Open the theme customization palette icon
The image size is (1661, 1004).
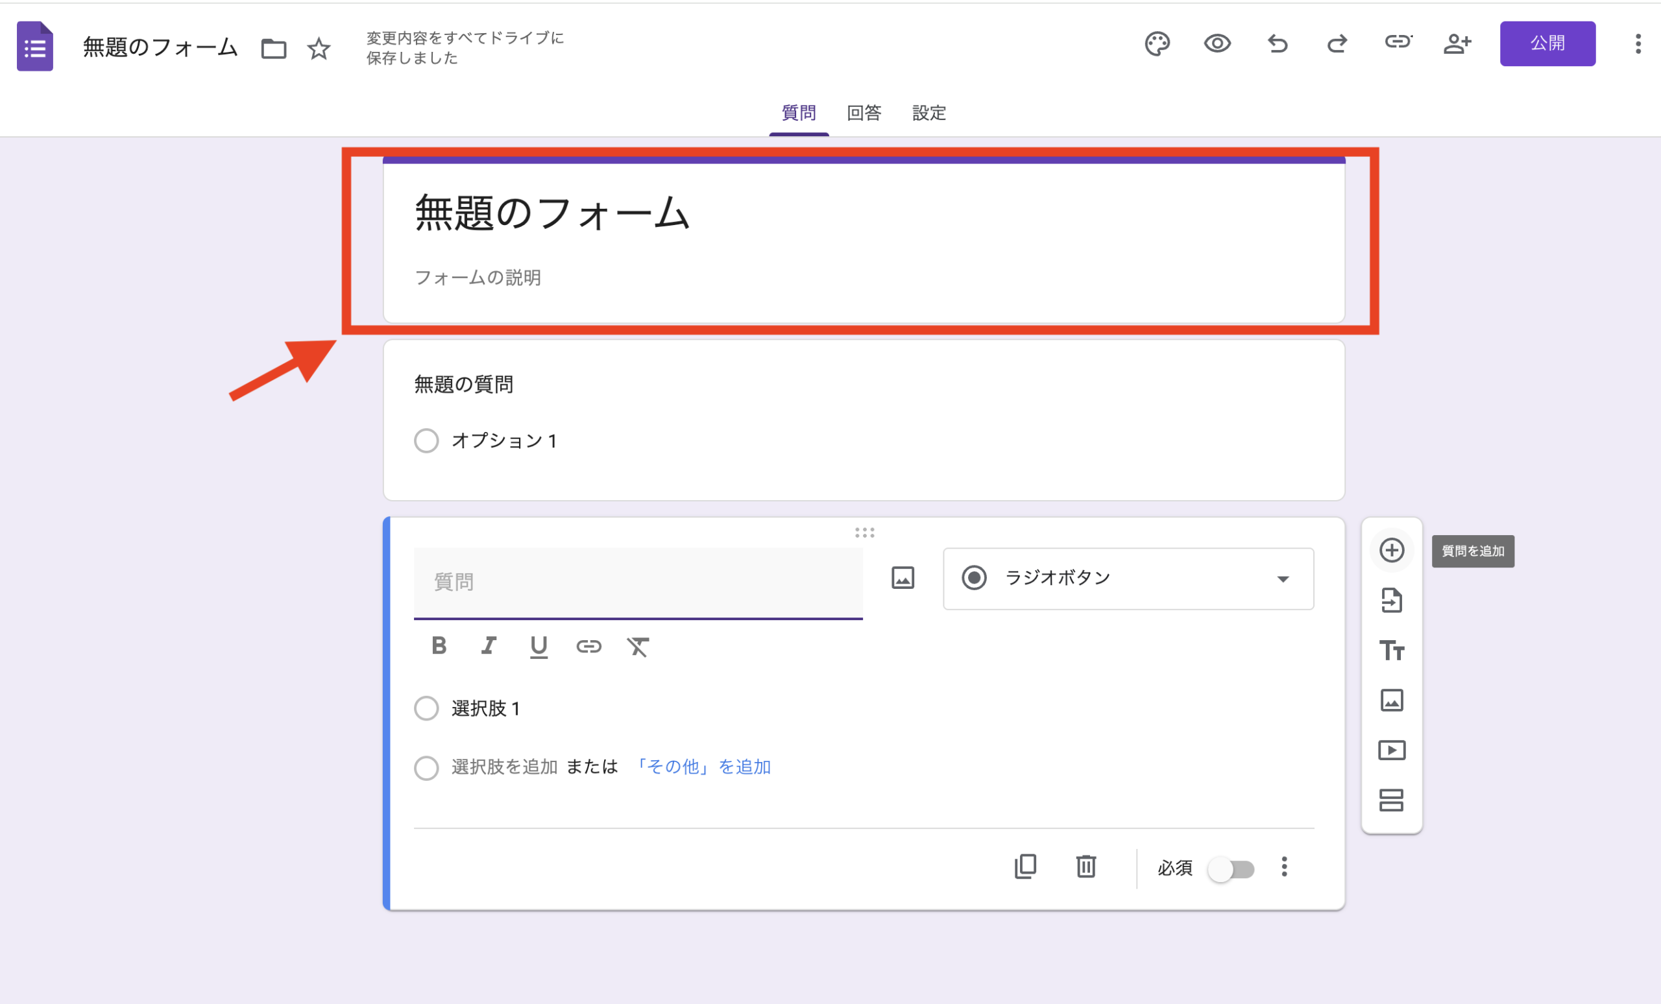(1157, 44)
